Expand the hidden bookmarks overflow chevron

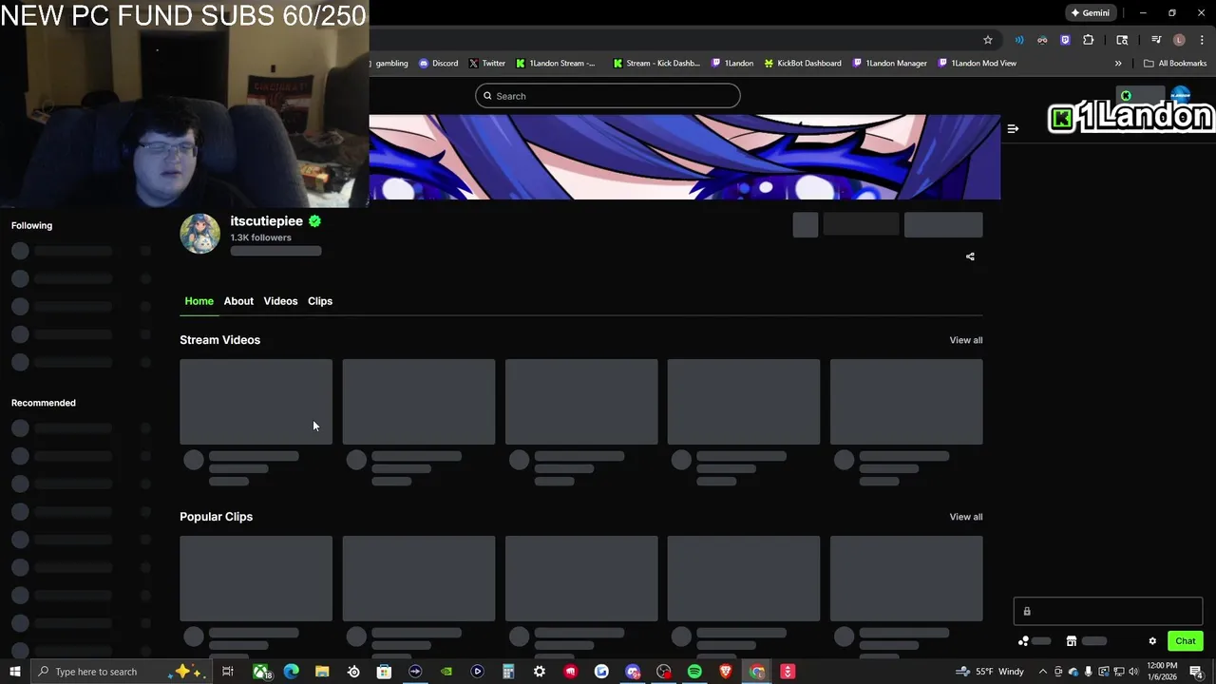(x=1118, y=64)
